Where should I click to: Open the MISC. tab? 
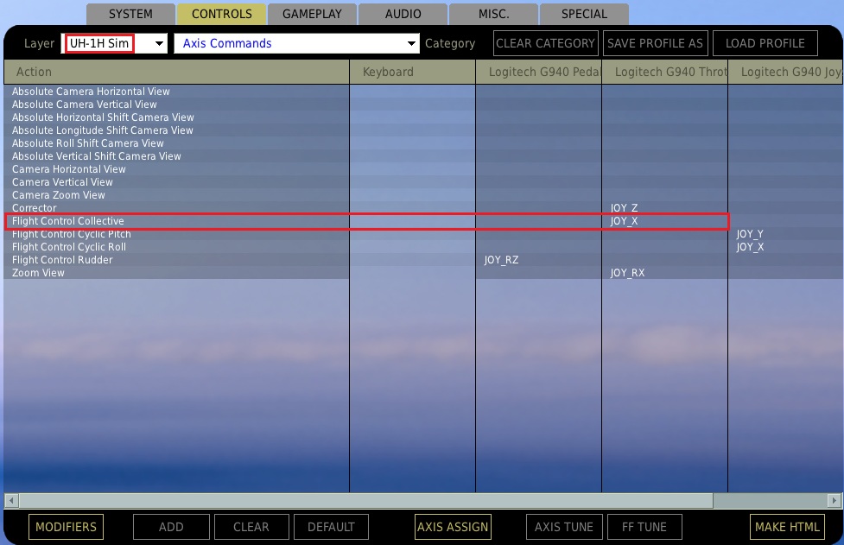pyautogui.click(x=493, y=14)
